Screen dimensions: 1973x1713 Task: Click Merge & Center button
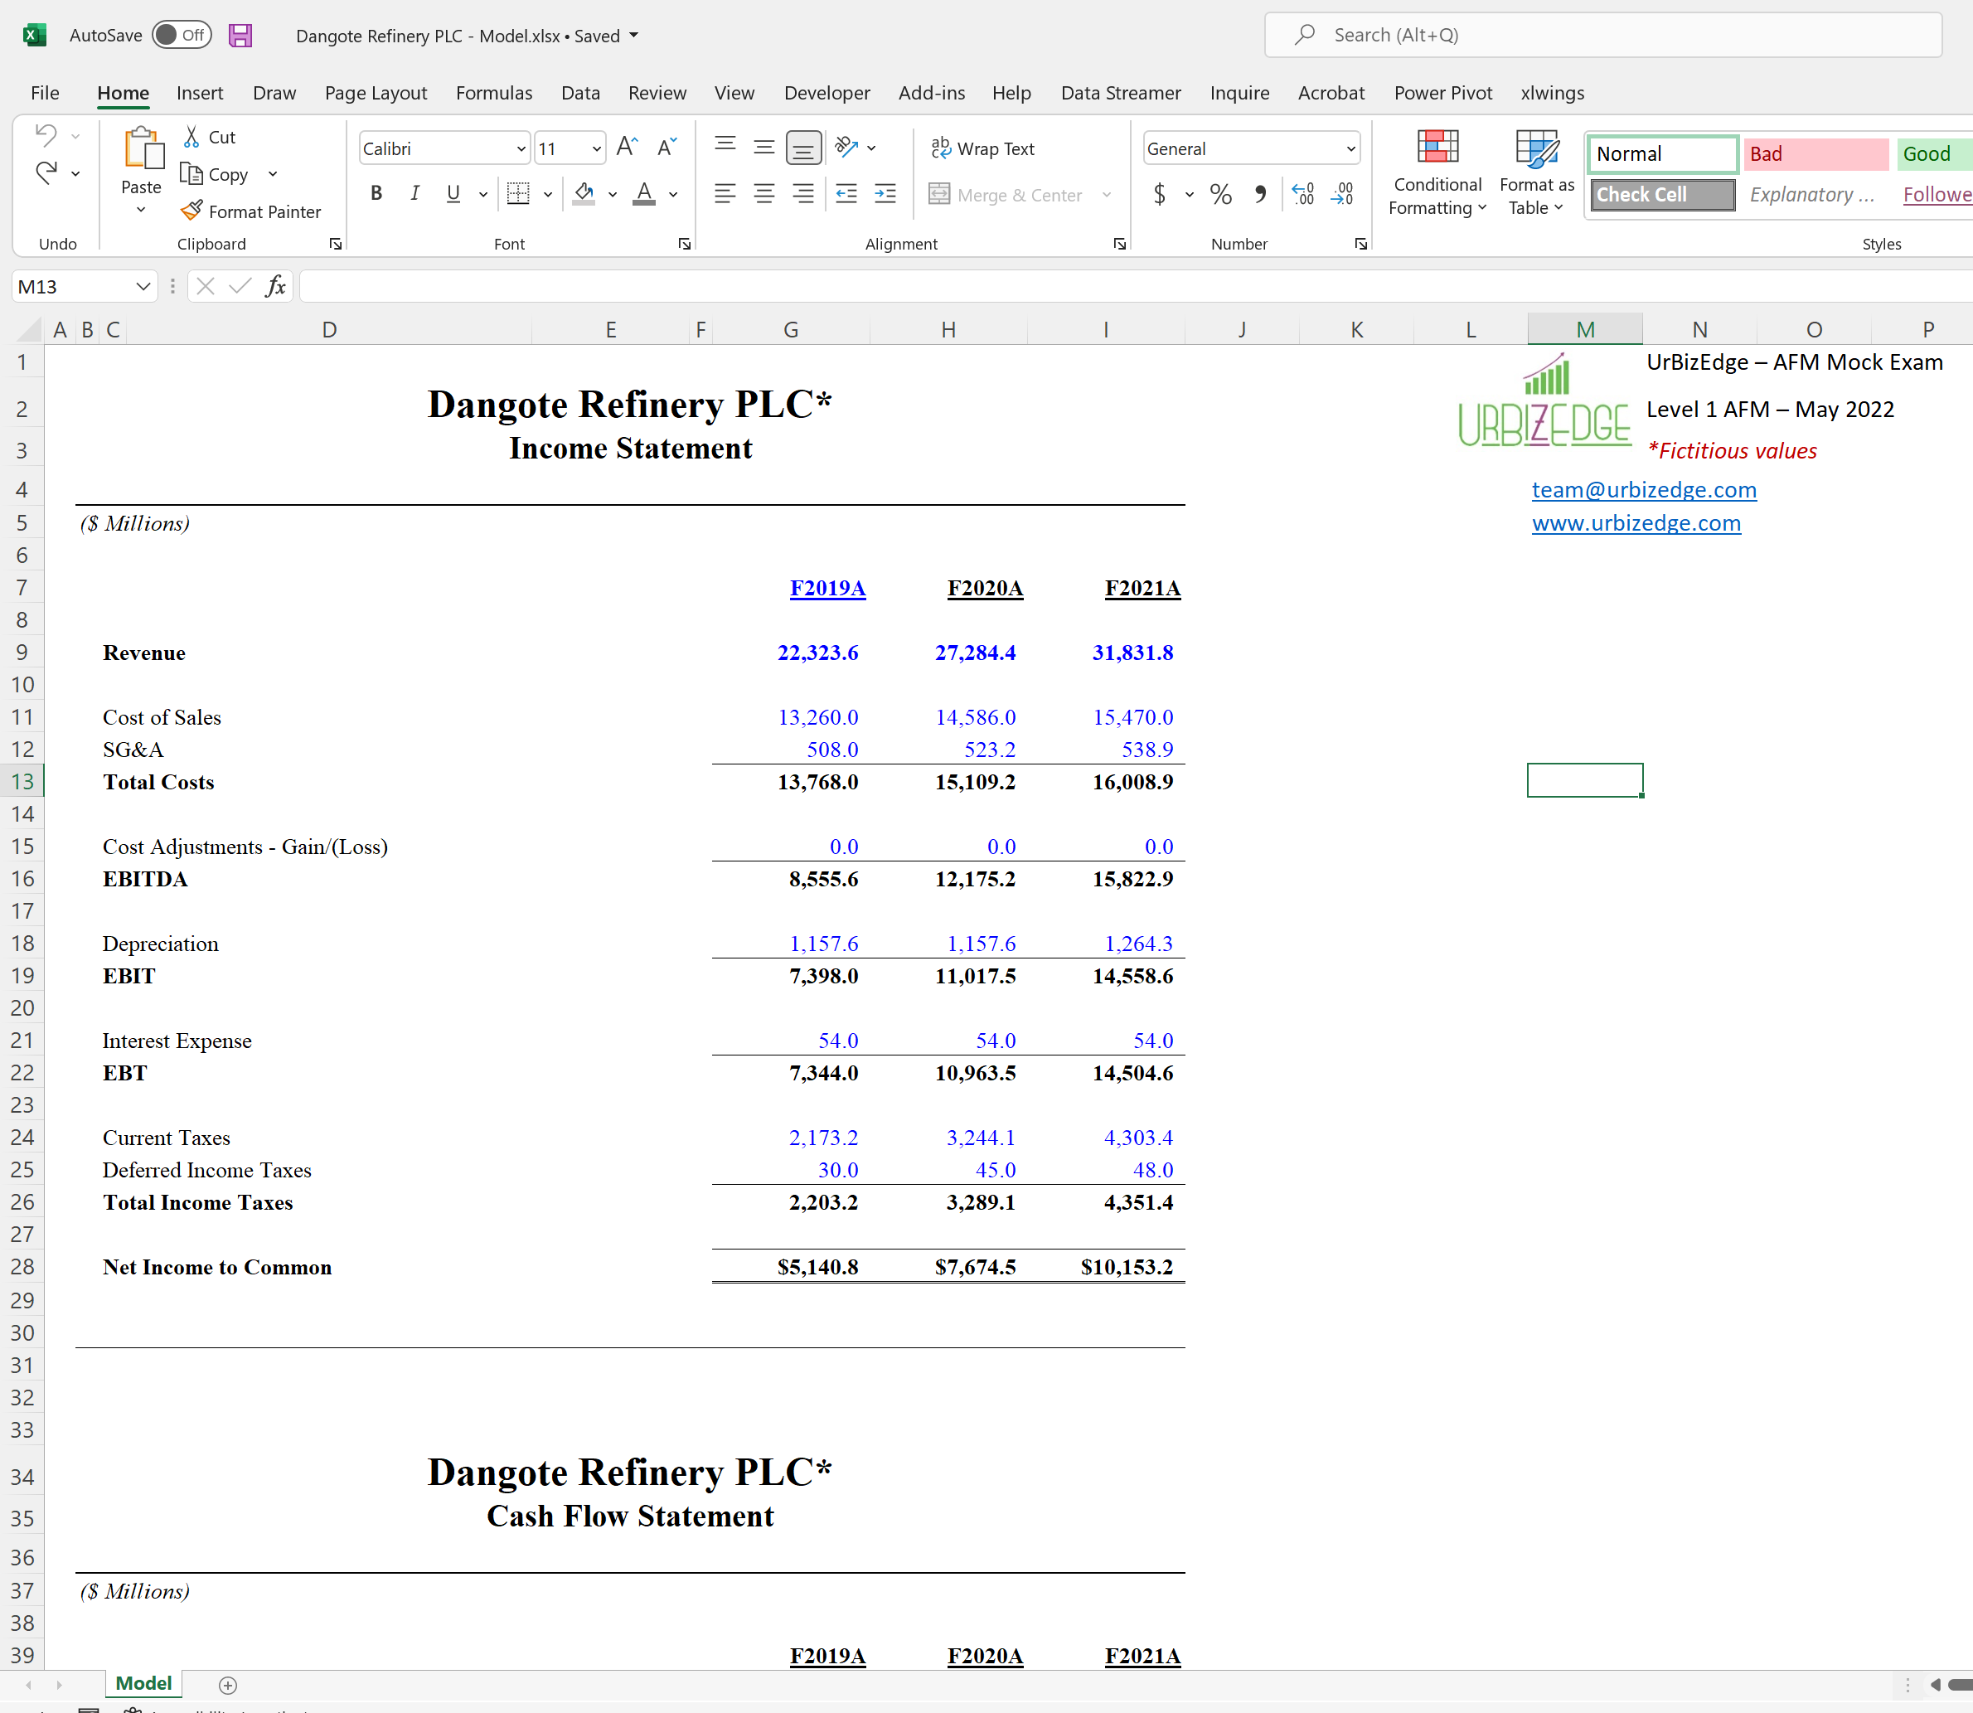tap(1006, 195)
